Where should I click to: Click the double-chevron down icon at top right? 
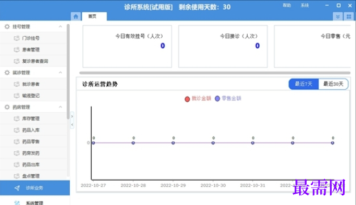click(x=338, y=16)
